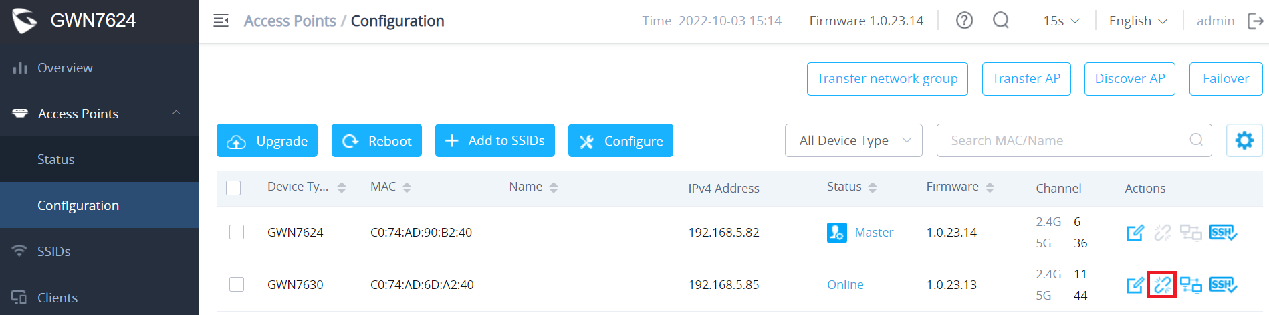Image resolution: width=1269 pixels, height=315 pixels.
Task: Change language via English dropdown
Action: pyautogui.click(x=1138, y=21)
